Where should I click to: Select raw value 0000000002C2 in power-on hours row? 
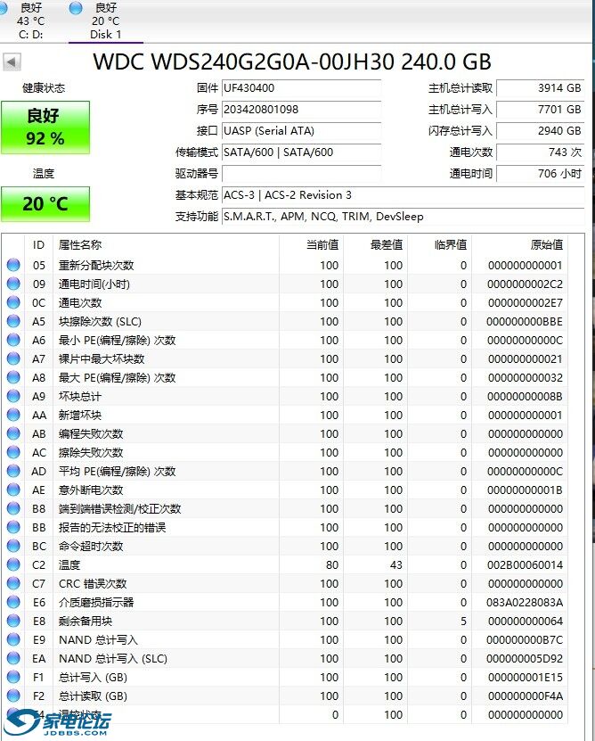(x=526, y=284)
